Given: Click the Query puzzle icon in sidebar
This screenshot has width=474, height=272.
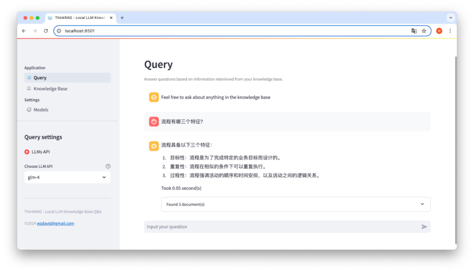Looking at the screenshot, I should 29,77.
